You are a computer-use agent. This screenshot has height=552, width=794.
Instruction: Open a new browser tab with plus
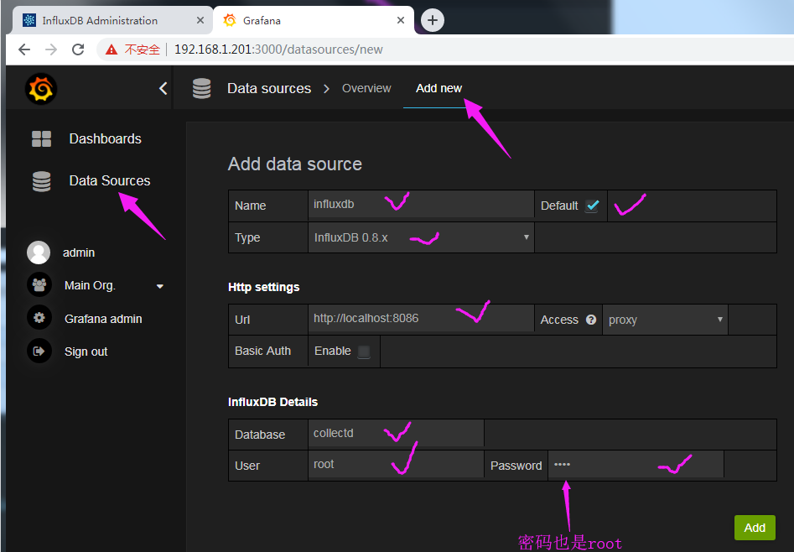tap(433, 20)
